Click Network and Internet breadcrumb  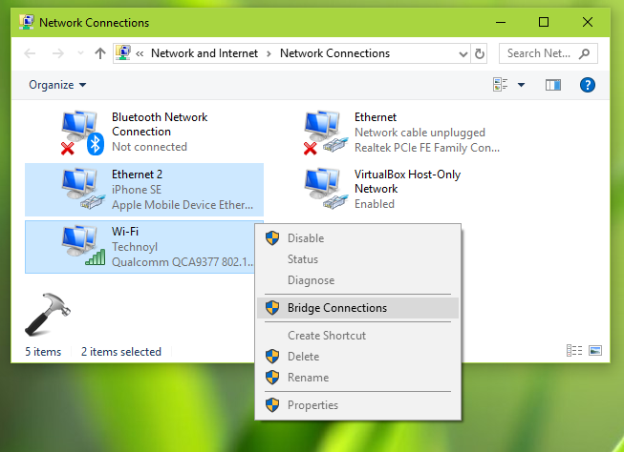point(205,54)
